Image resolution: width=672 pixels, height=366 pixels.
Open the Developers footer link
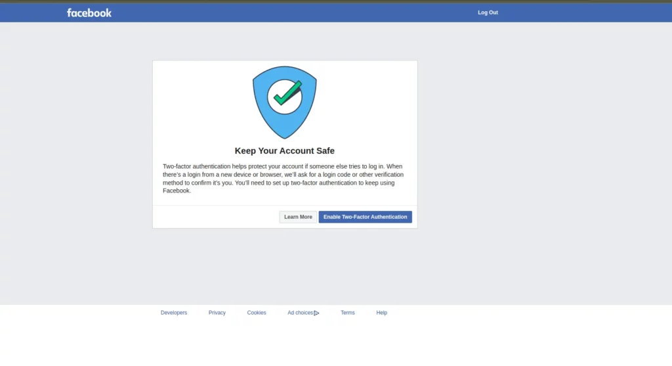(x=174, y=313)
